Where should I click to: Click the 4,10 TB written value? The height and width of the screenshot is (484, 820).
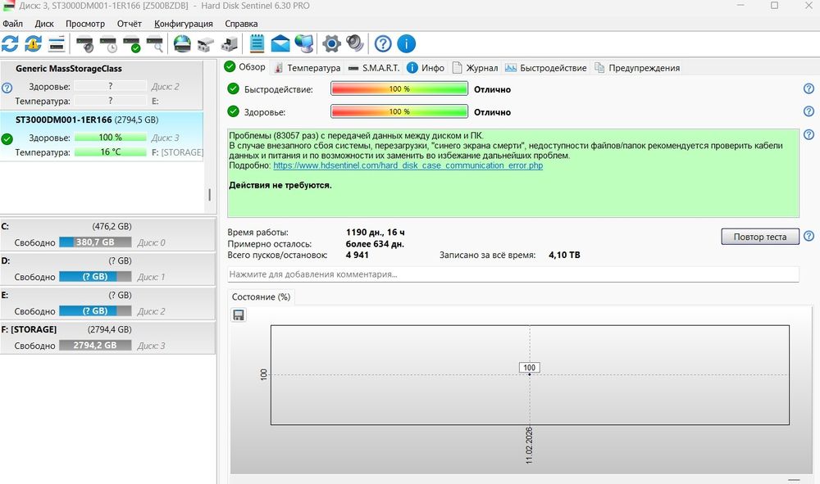pyautogui.click(x=564, y=255)
